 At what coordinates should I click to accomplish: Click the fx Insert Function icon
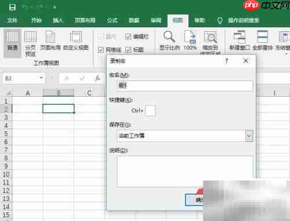[x=97, y=78]
